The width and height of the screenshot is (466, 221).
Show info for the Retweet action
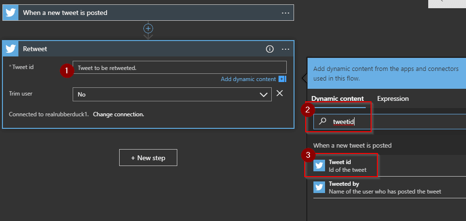pyautogui.click(x=269, y=49)
